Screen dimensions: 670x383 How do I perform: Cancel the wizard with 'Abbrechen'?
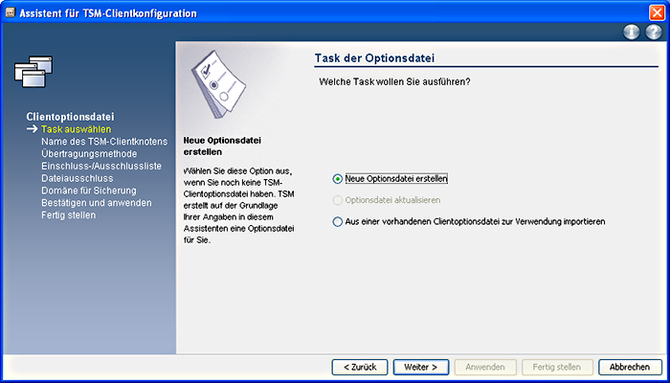630,367
